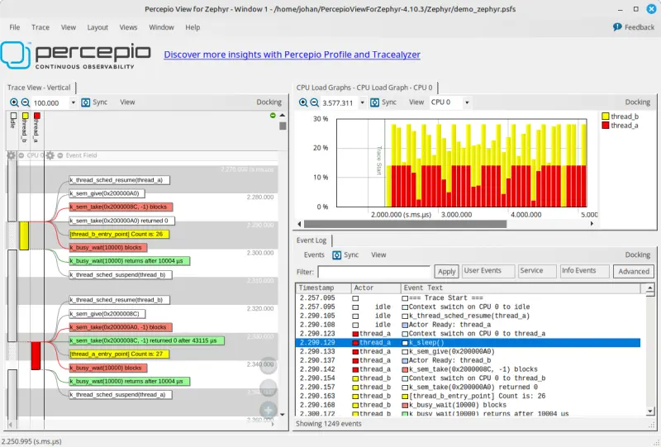Zoom out in the Trace View
This screenshot has height=447, width=661.
(x=25, y=102)
